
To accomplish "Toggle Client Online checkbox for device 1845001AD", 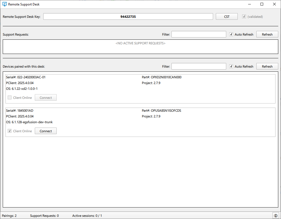I will click(10, 131).
